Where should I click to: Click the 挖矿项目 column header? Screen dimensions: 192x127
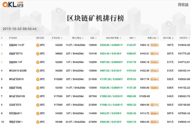coord(40,38)
